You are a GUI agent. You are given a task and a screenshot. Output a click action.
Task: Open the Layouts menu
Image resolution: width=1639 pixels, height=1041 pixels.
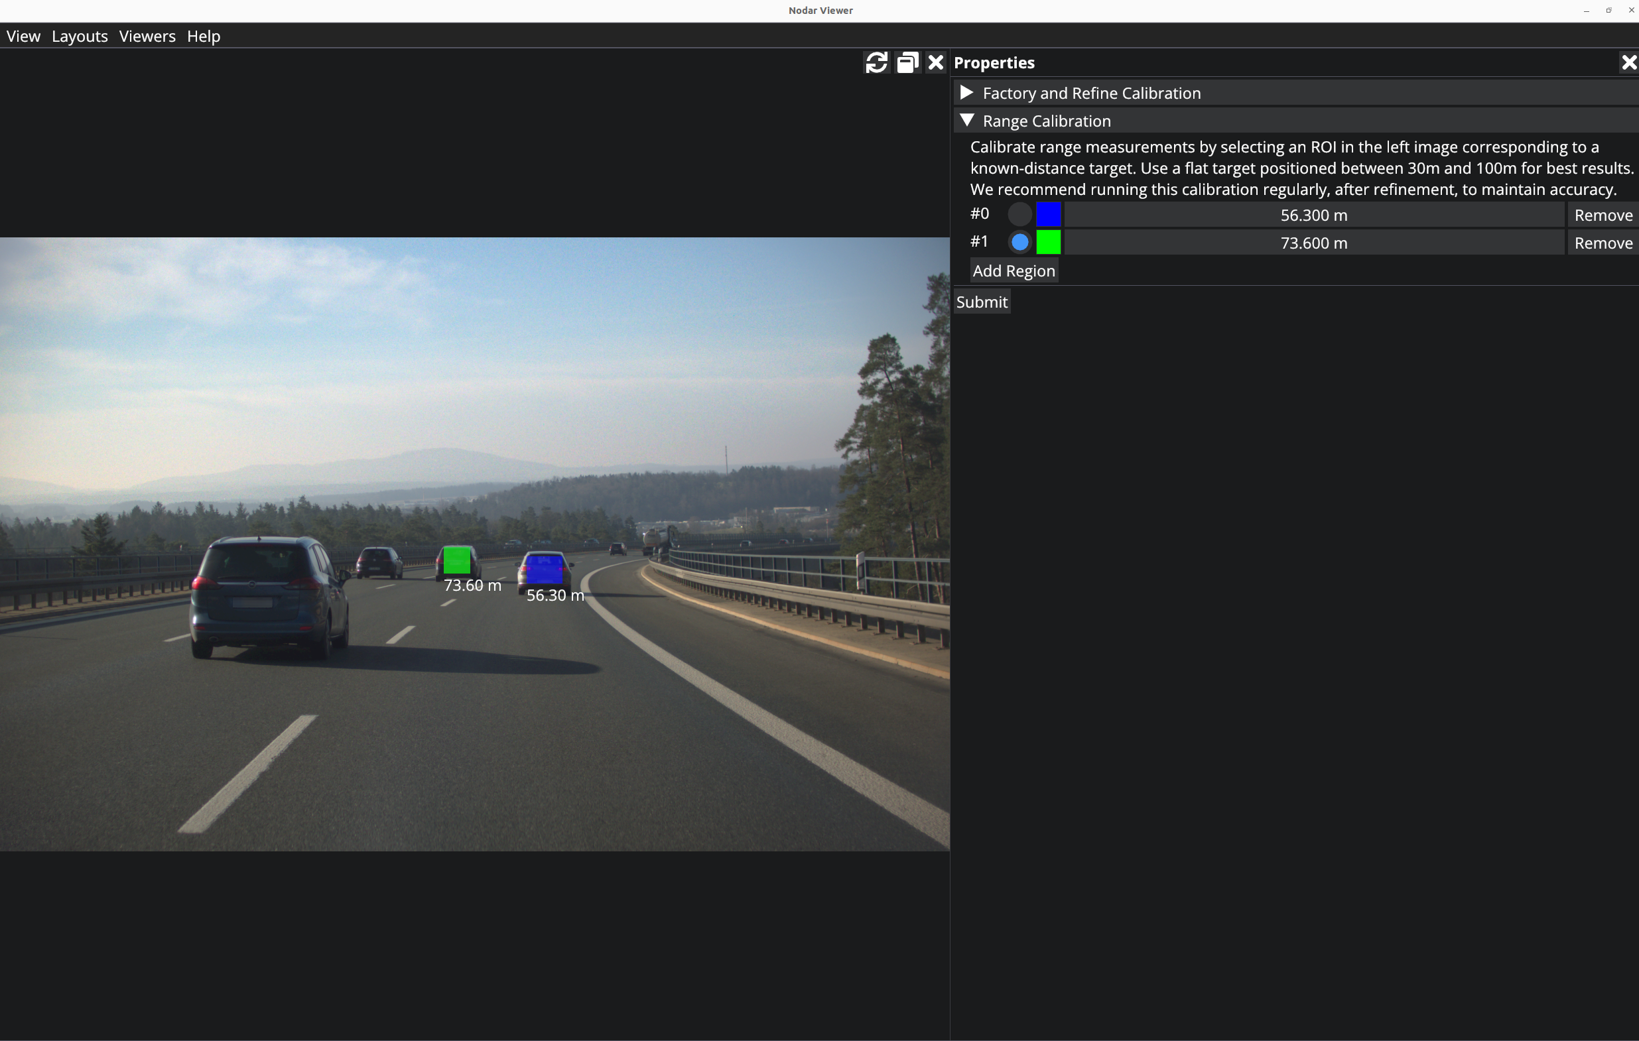pyautogui.click(x=79, y=36)
